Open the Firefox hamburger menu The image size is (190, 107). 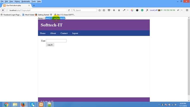point(187,10)
